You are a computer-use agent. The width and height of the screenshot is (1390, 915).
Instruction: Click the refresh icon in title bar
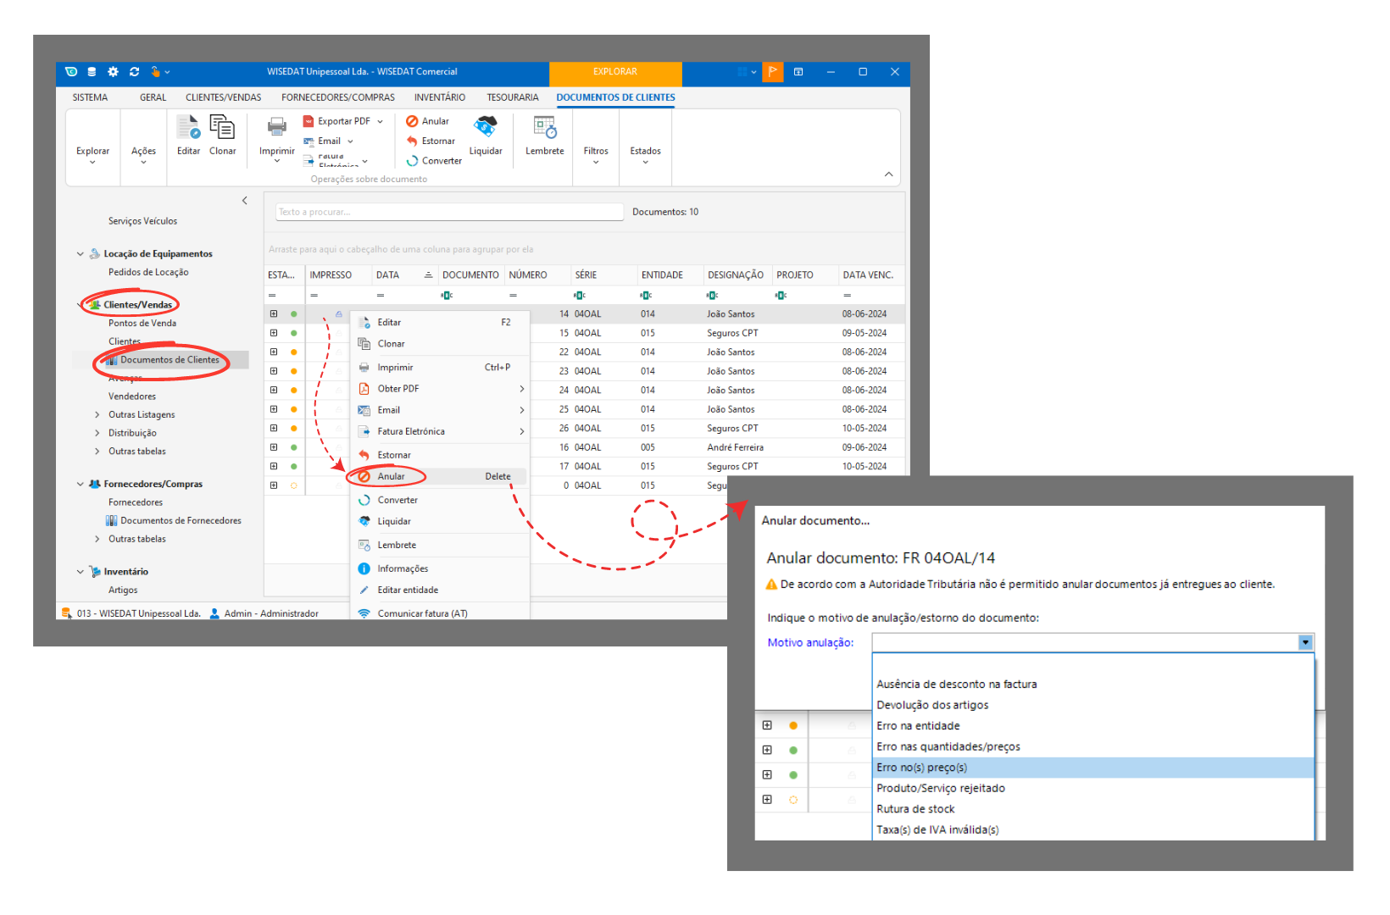[x=134, y=72]
